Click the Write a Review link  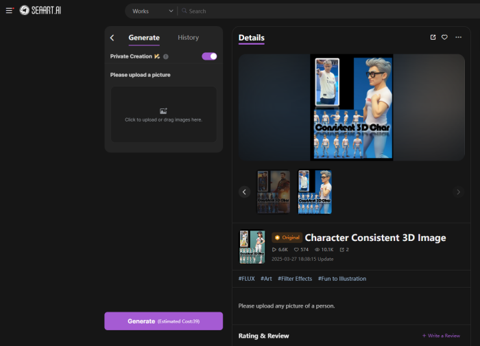pos(441,336)
